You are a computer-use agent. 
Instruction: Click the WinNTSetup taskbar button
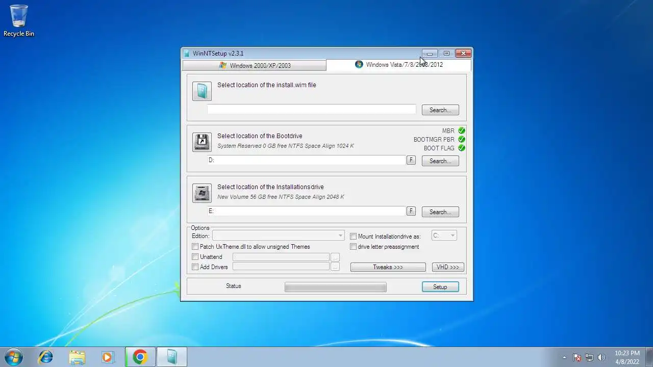point(172,357)
